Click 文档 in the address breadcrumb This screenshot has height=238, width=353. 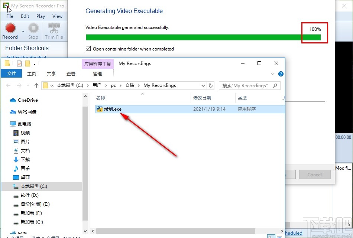click(130, 85)
